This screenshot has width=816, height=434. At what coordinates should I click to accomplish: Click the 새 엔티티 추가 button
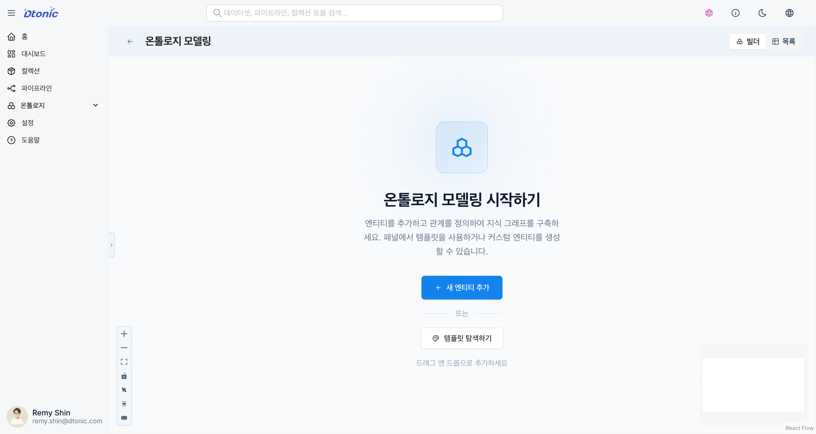tap(461, 287)
